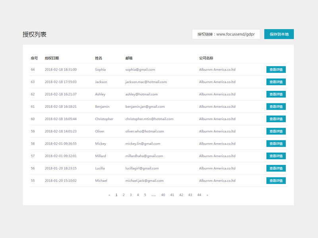Click 查看详情 in Christopher's row
Screen dimensions: 318x238
276,119
